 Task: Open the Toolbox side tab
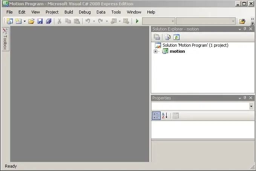click(x=5, y=39)
